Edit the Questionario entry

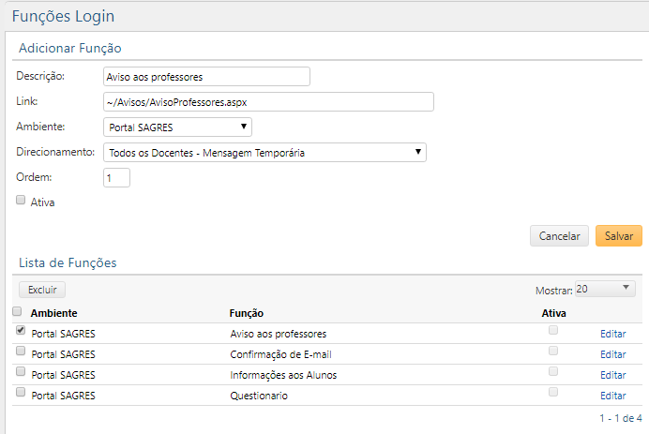coord(612,396)
